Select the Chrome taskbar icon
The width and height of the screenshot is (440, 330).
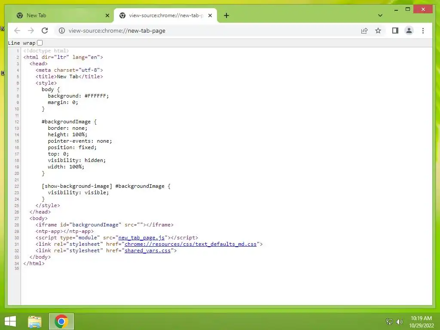61,321
